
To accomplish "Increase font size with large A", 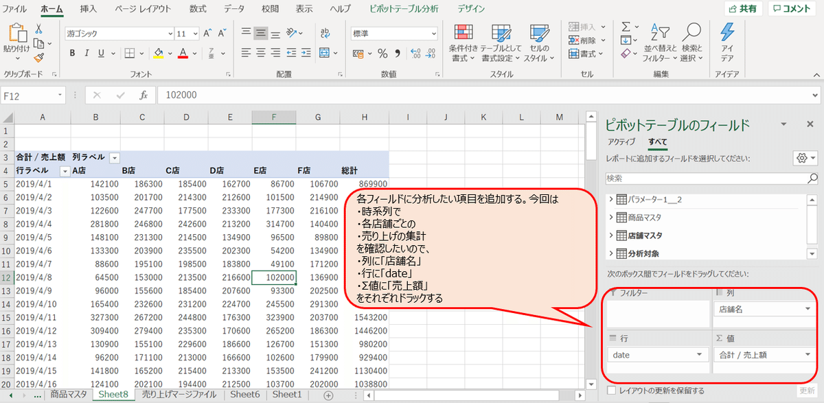I will (208, 33).
